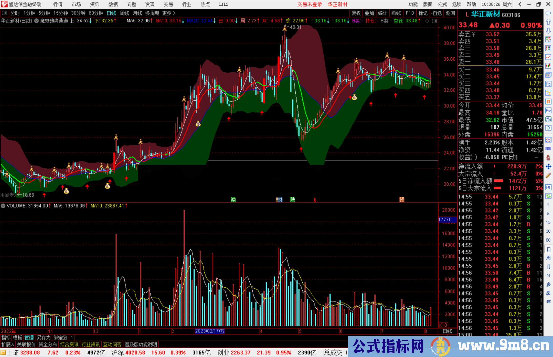
Task: Click the candlestick chart sidebar icon
Action: (x=548, y=66)
